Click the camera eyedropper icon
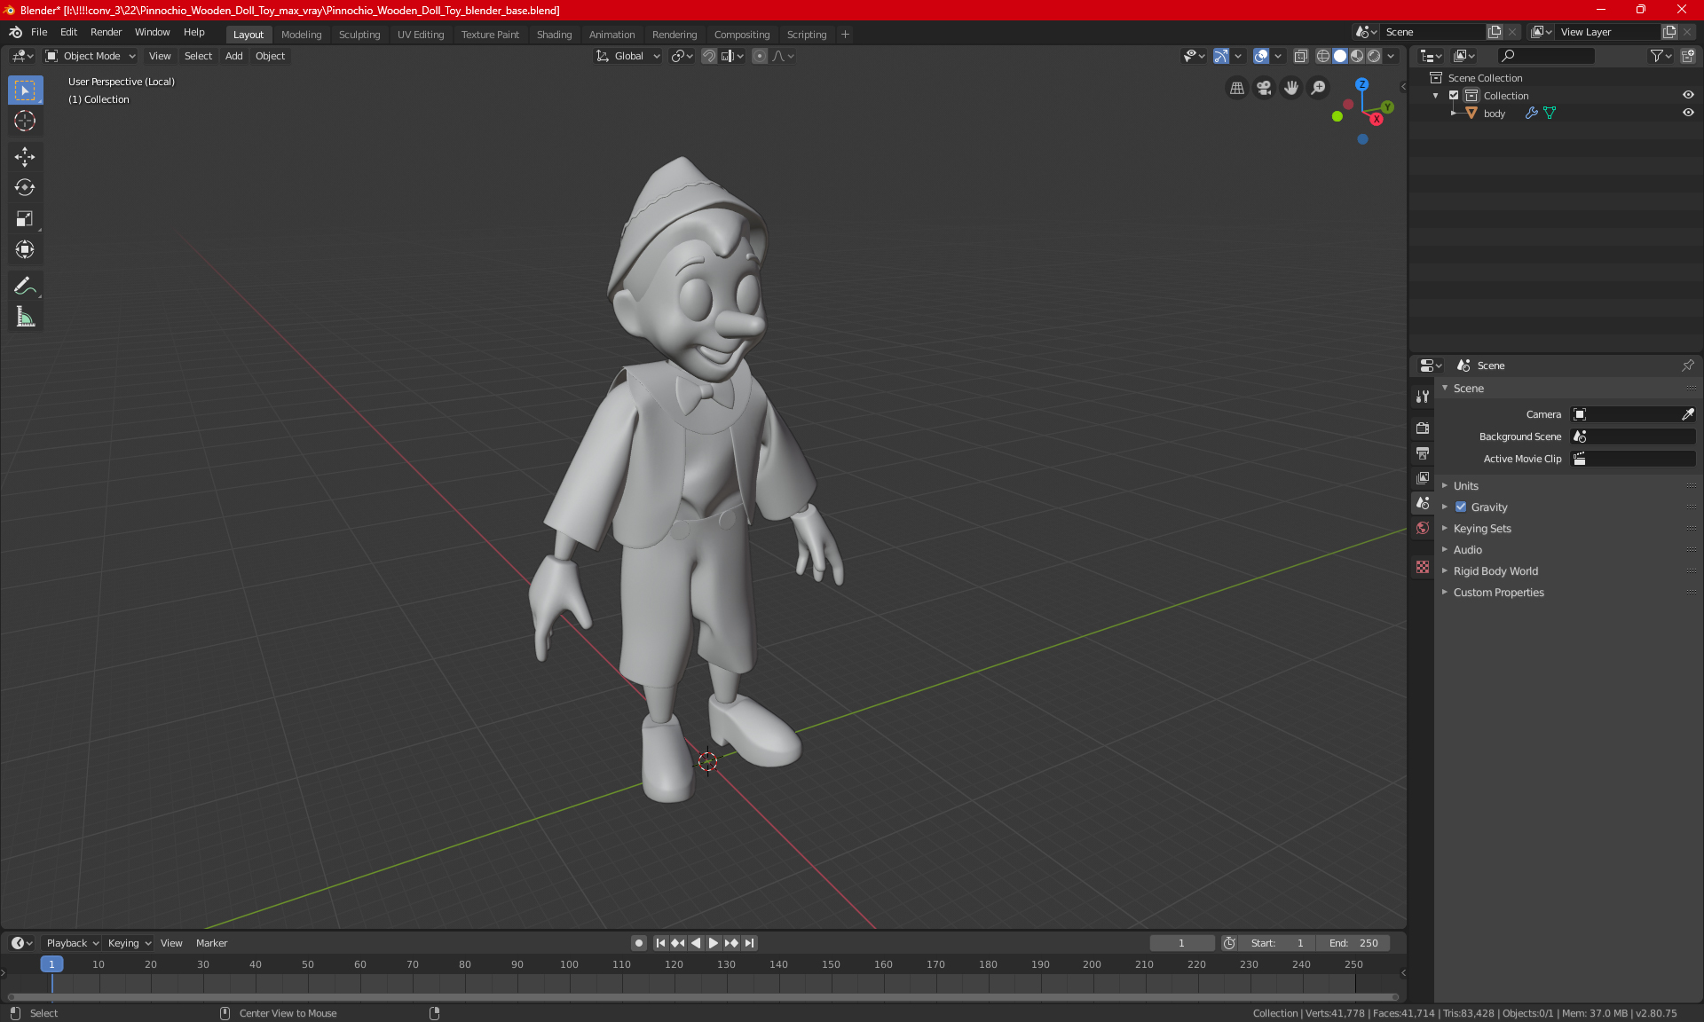The image size is (1704, 1022). (1687, 414)
